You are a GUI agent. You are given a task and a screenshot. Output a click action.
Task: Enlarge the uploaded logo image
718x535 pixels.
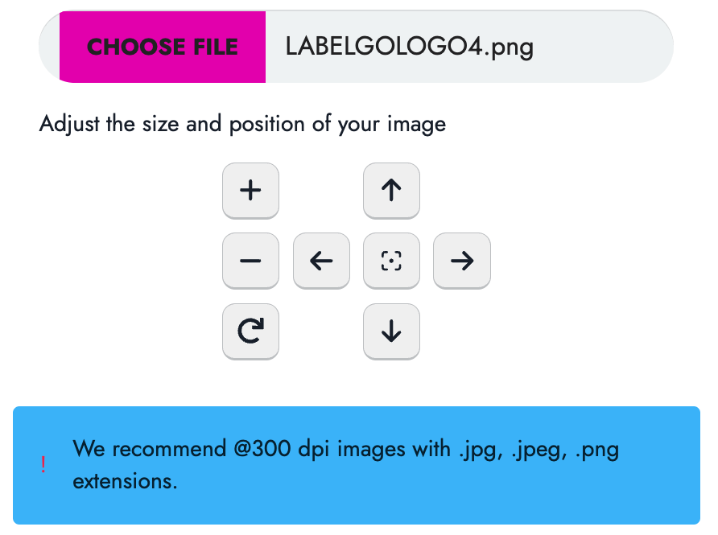250,191
